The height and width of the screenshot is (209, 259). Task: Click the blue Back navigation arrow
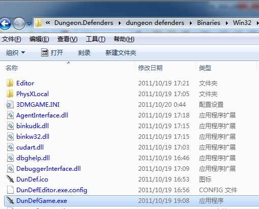click(x=5, y=24)
